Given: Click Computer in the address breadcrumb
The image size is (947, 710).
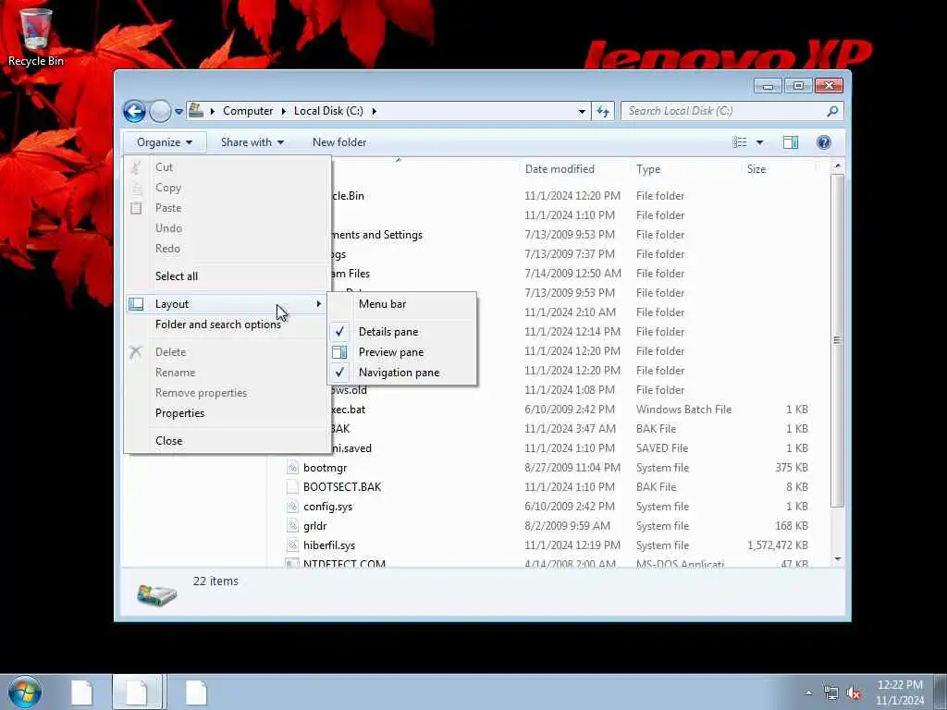Looking at the screenshot, I should [248, 111].
